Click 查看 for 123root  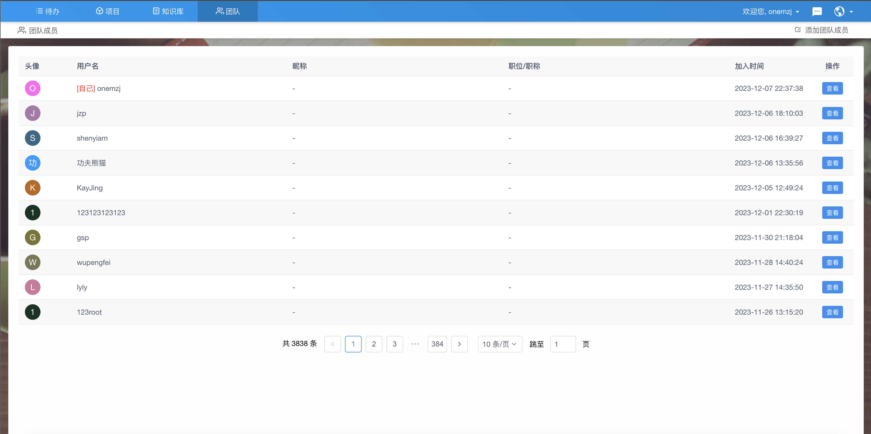point(832,312)
